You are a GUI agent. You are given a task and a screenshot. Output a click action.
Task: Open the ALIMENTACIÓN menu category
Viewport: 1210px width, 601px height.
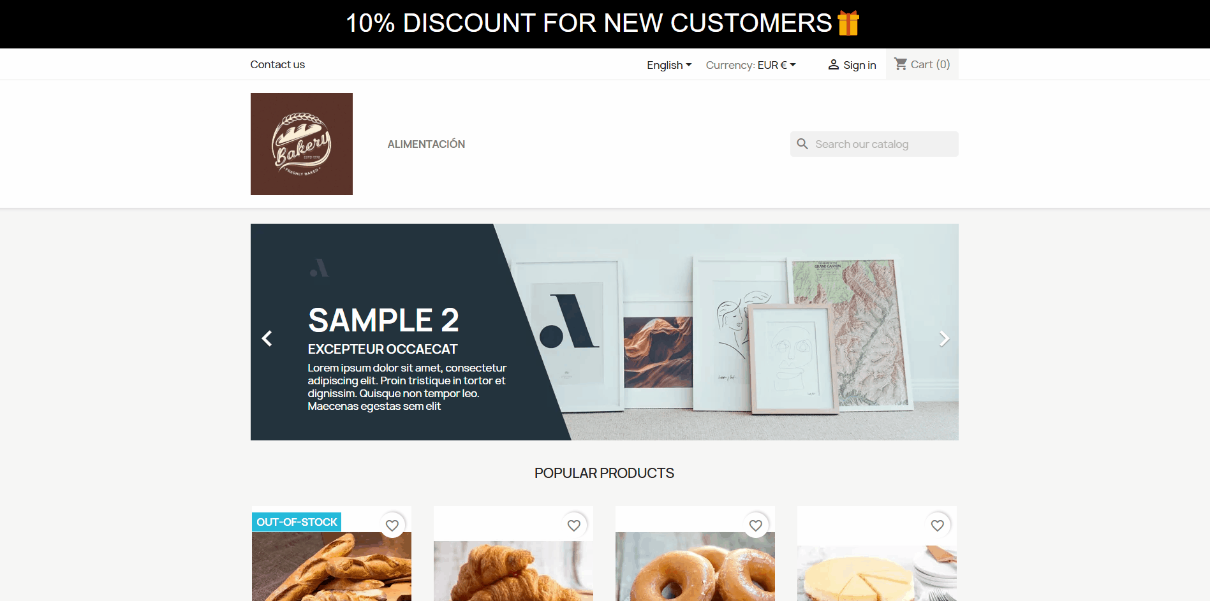click(x=426, y=144)
